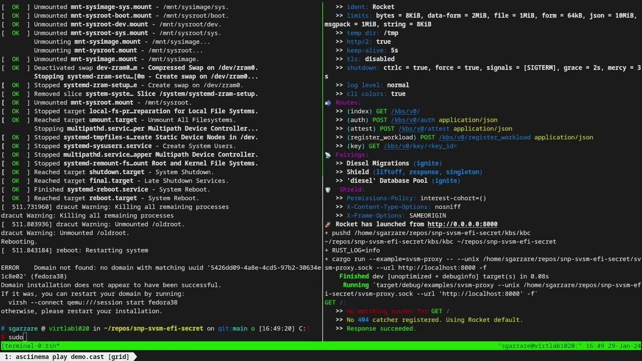Click 'Finished' cargo build status word
642x361 pixels.
[354, 276]
